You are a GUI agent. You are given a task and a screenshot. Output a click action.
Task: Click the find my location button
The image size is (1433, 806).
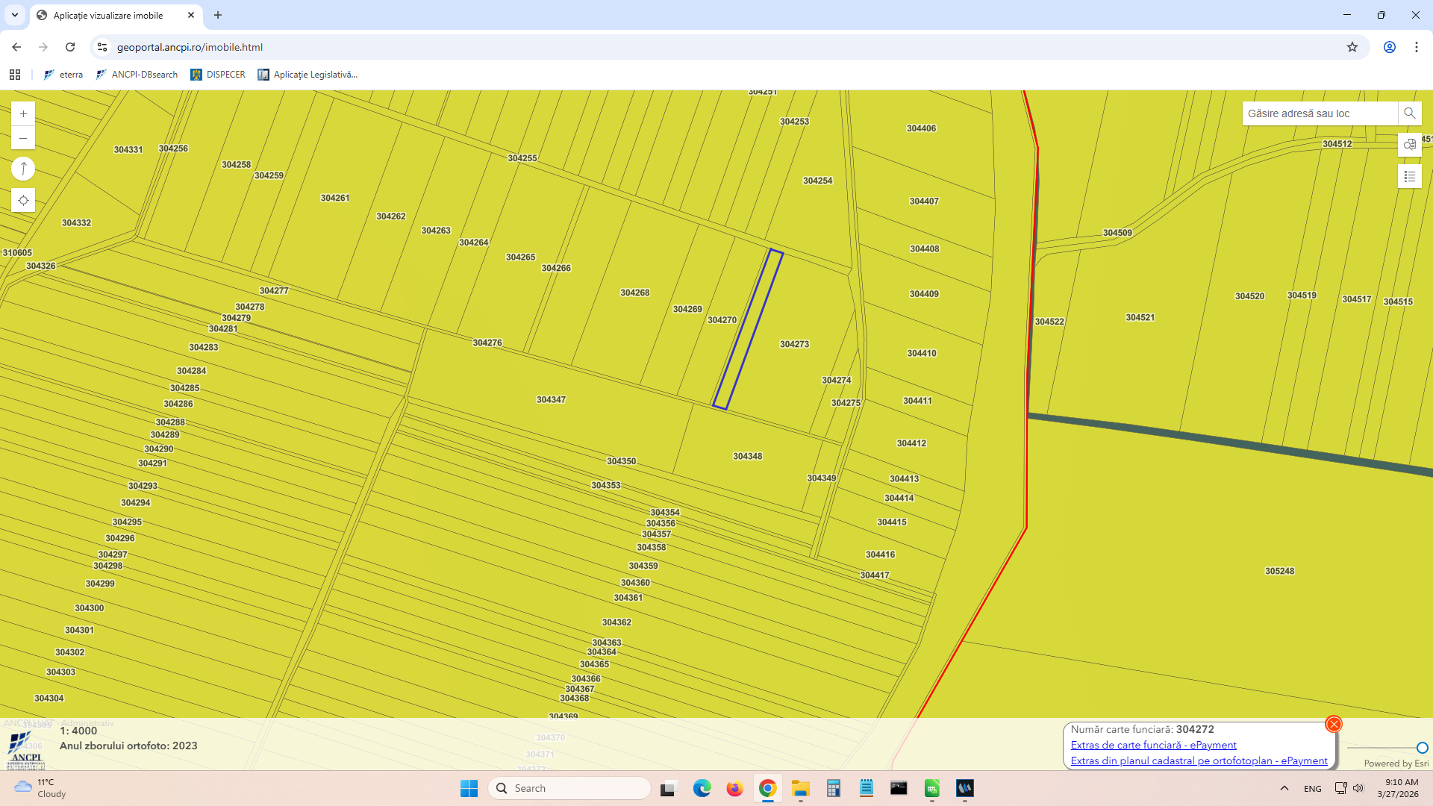tap(23, 200)
